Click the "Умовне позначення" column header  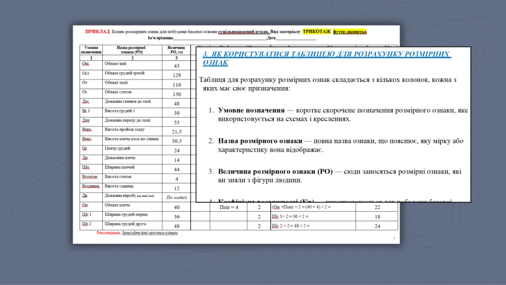(91, 50)
